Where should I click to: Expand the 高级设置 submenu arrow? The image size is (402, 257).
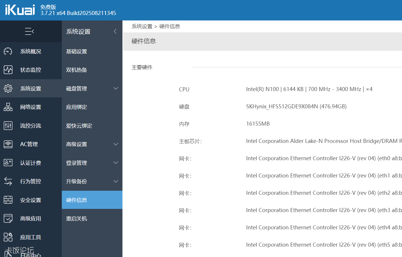point(116,144)
